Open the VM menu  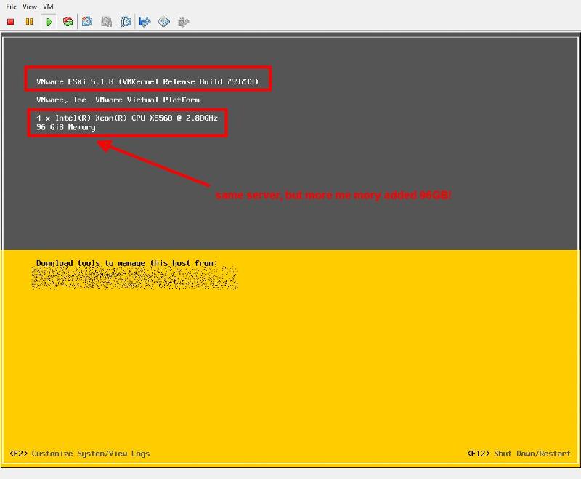(48, 7)
